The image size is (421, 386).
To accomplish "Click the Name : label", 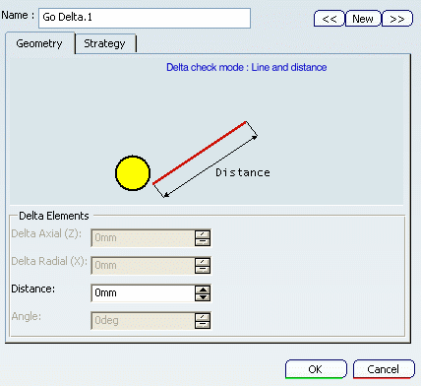I will point(18,16).
